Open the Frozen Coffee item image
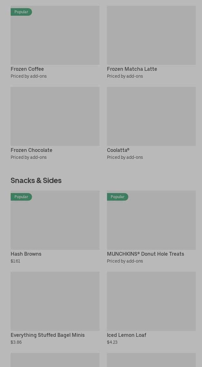 pos(55,38)
